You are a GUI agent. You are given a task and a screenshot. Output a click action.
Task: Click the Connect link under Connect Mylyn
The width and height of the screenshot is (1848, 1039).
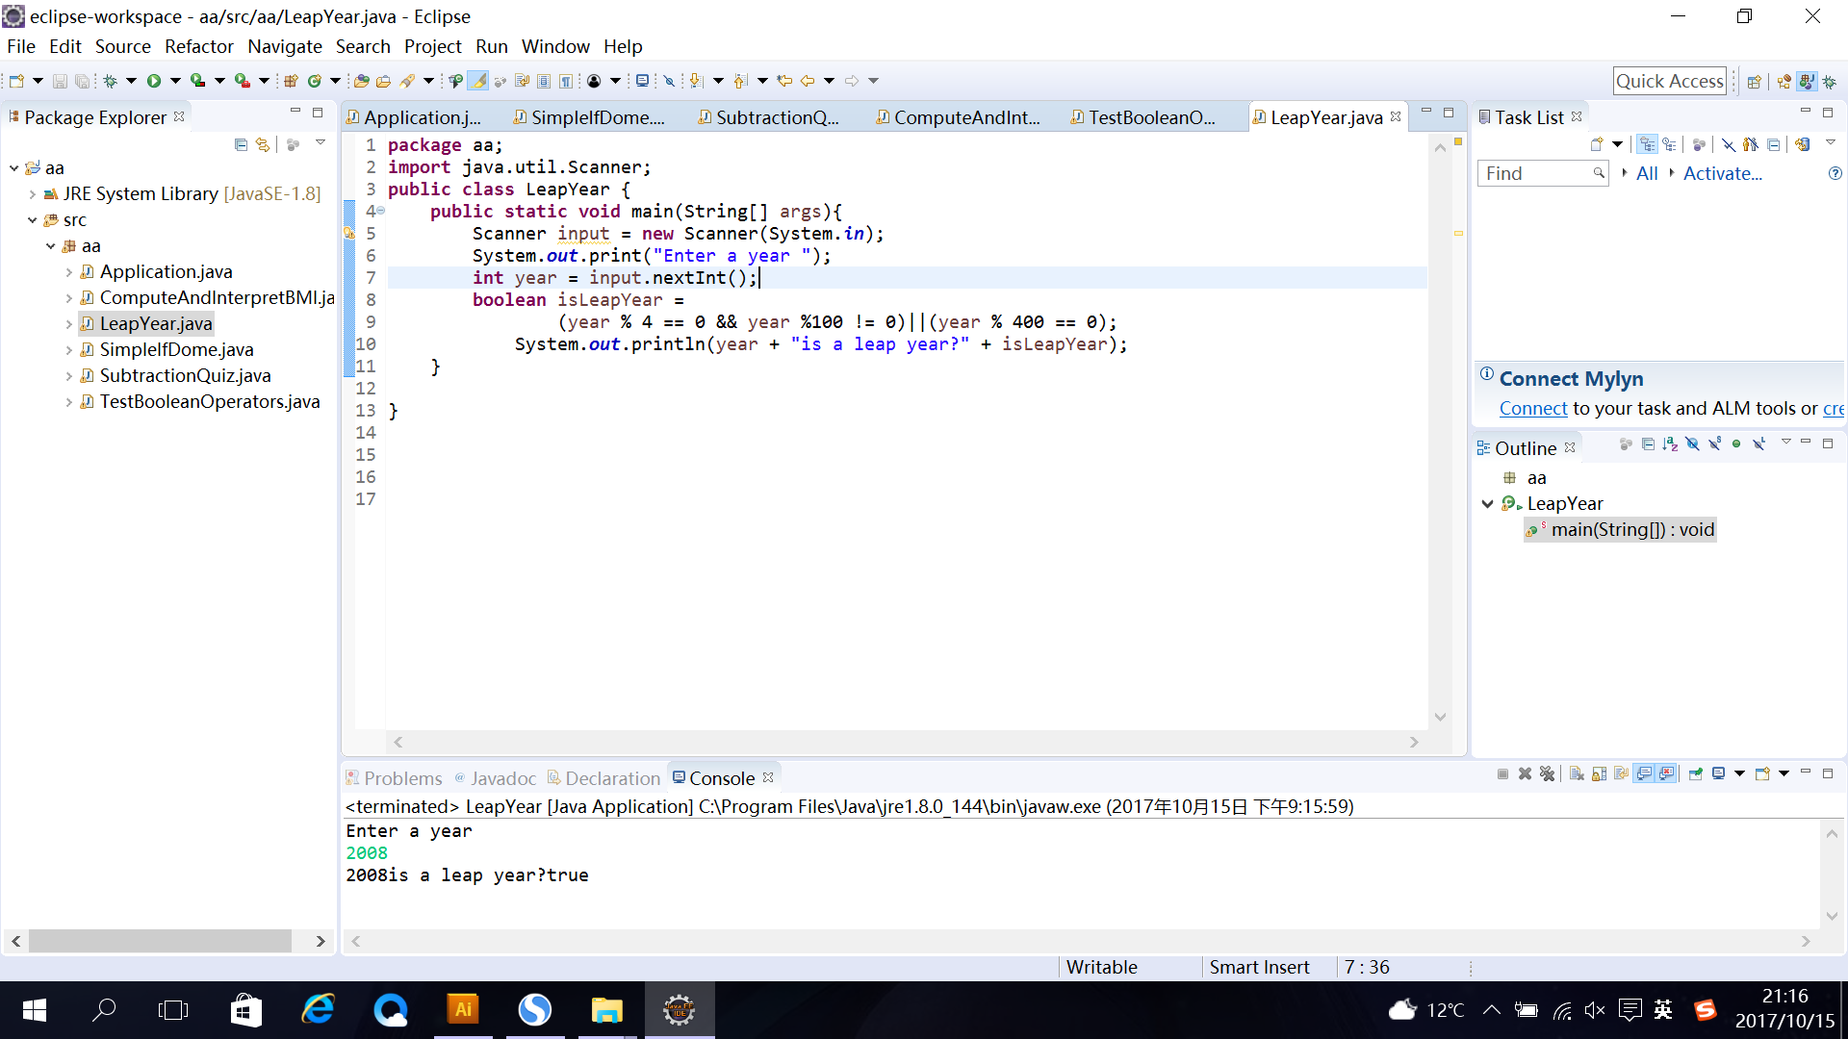coord(1533,408)
